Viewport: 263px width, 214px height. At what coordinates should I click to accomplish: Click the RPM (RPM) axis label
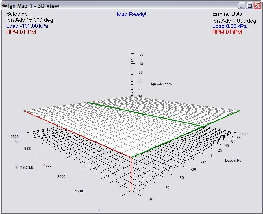24,167
